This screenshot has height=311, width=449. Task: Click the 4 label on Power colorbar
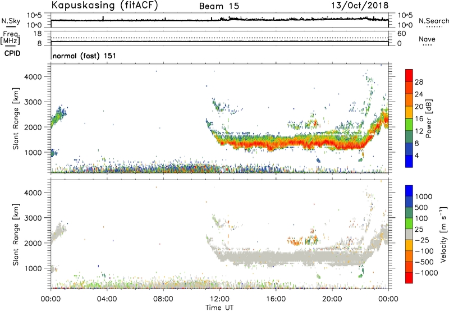point(416,155)
